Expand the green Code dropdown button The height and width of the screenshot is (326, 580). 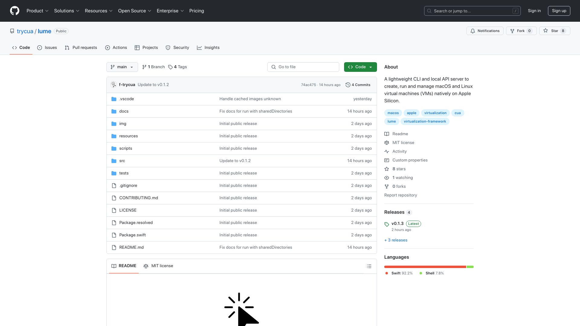click(x=360, y=67)
